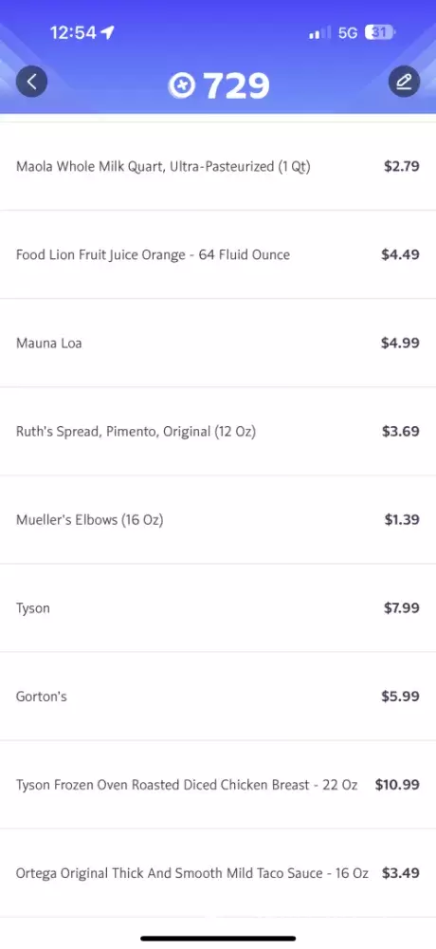
Task: Tap the home indicator bar
Action: click(218, 939)
